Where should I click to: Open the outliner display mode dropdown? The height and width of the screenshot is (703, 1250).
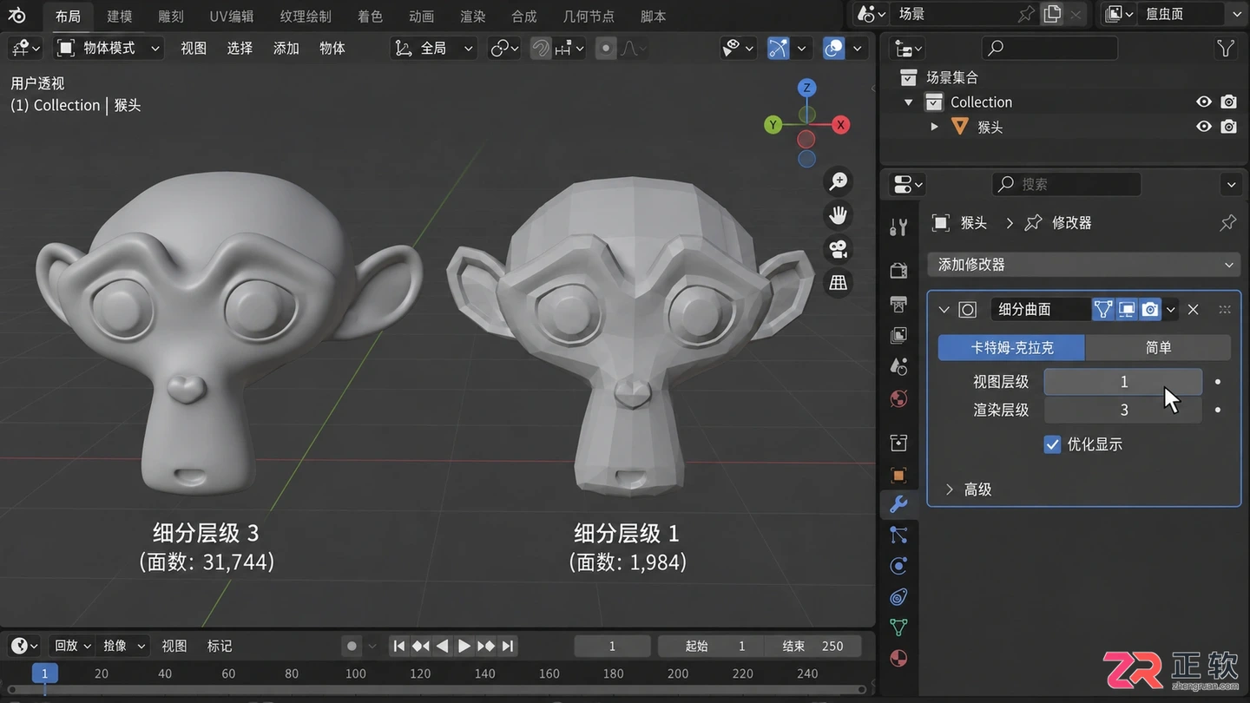(x=908, y=49)
